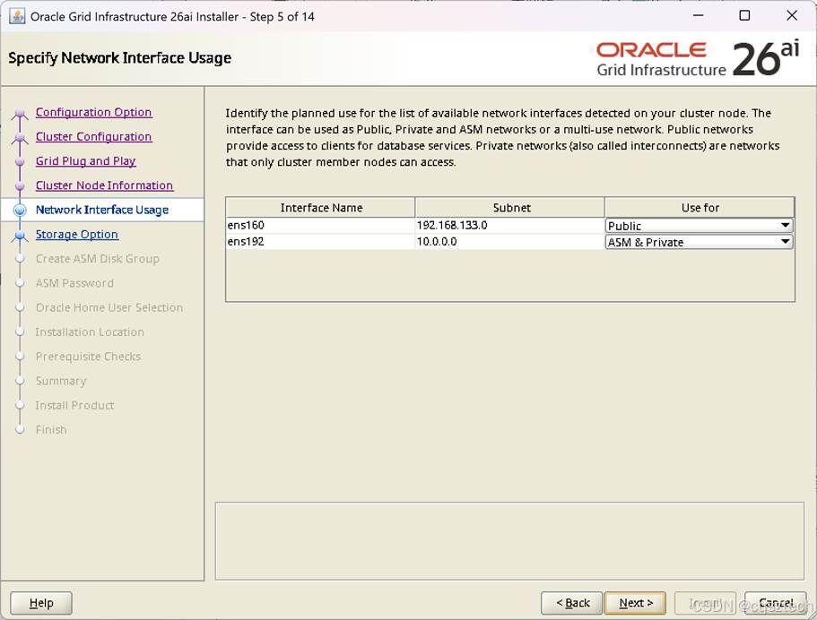
Task: Go to the Storage Option step
Action: (76, 234)
